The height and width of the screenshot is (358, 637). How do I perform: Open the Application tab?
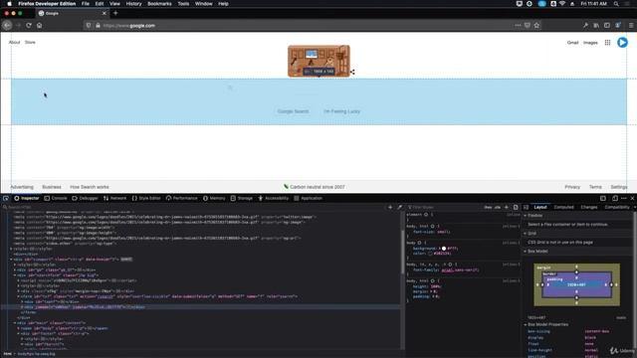point(308,199)
